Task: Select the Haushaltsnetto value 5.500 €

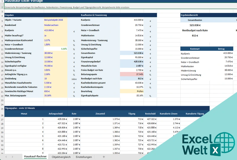Action: (56, 83)
